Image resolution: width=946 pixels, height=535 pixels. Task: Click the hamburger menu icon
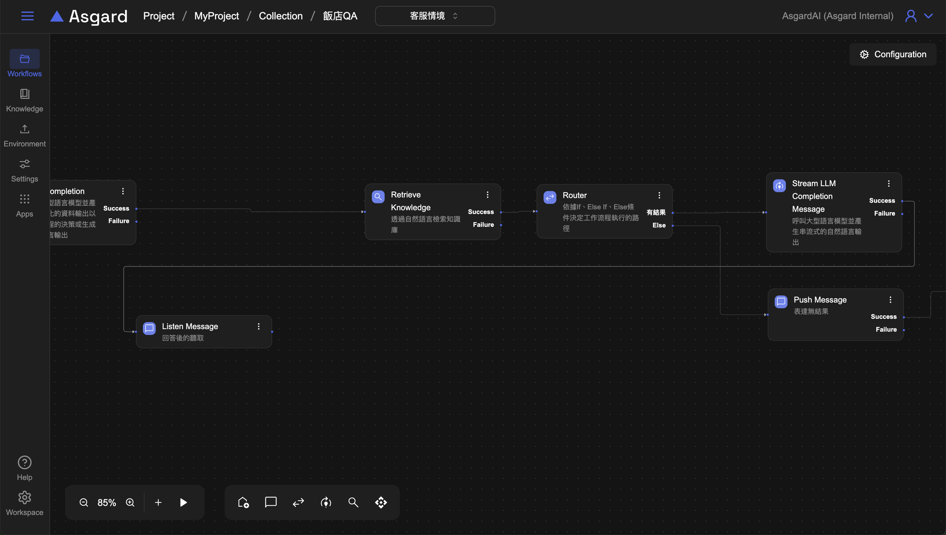pos(27,16)
